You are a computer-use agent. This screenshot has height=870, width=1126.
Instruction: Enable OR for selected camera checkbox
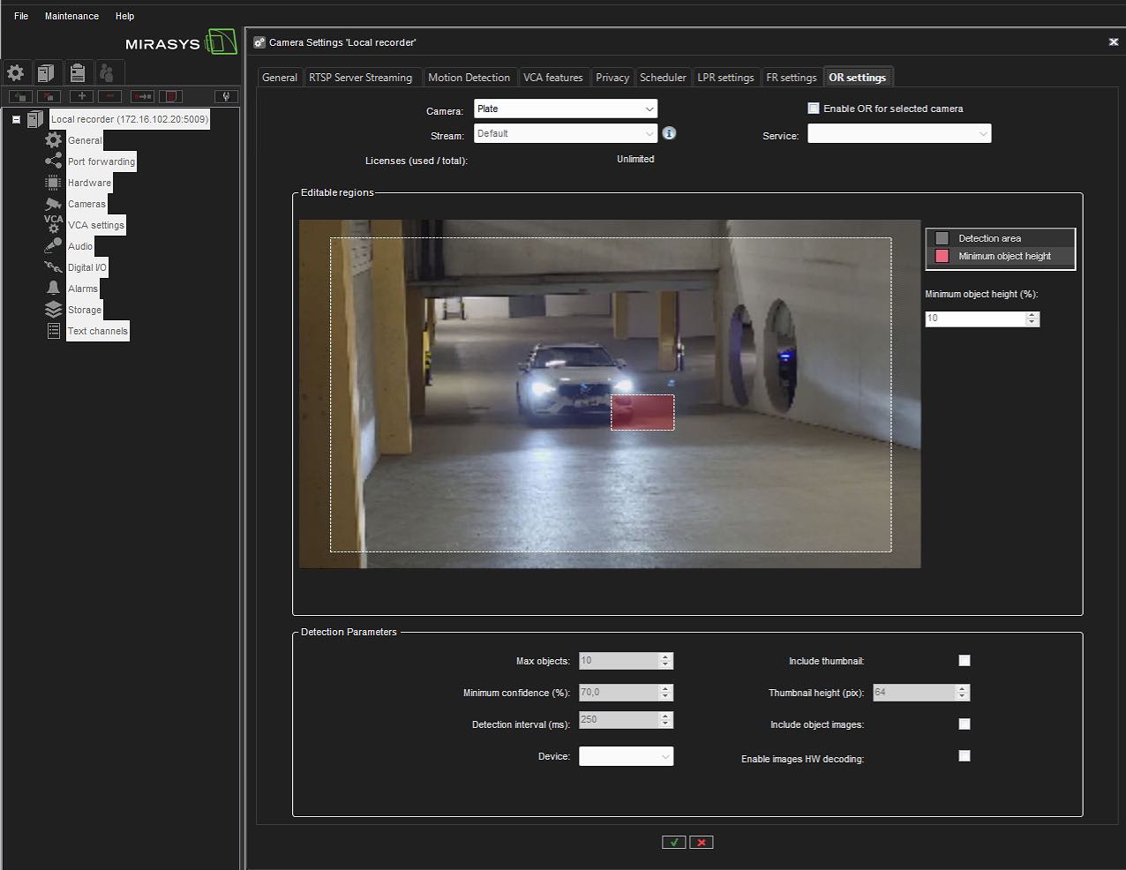pyautogui.click(x=814, y=109)
